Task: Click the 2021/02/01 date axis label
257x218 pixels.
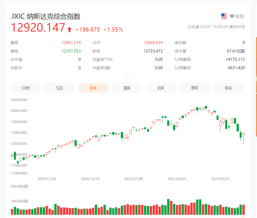Action: tap(176, 179)
